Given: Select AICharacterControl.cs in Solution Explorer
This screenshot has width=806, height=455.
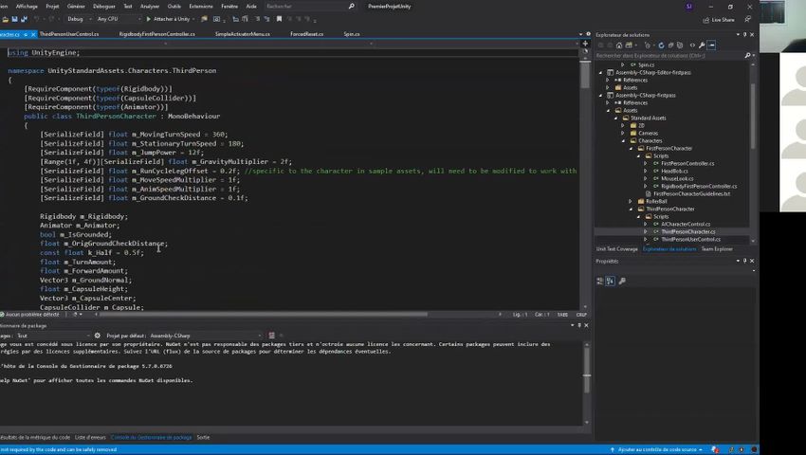Looking at the screenshot, I should 686,224.
